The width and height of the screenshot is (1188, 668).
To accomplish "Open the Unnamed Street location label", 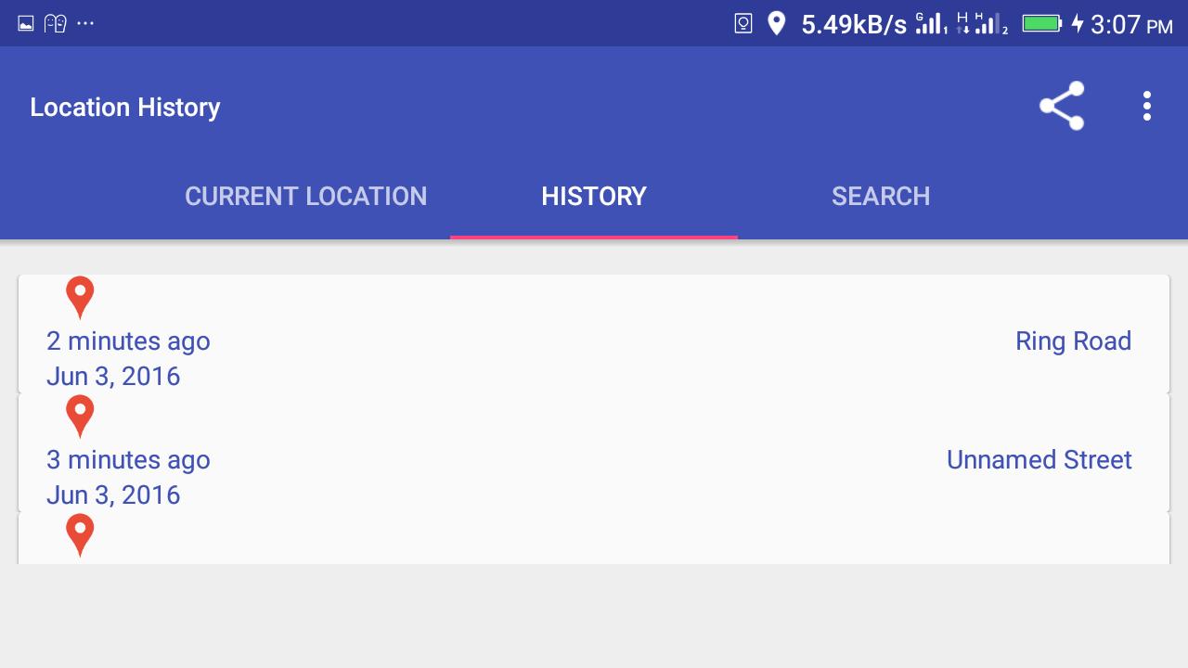I will 1039,459.
